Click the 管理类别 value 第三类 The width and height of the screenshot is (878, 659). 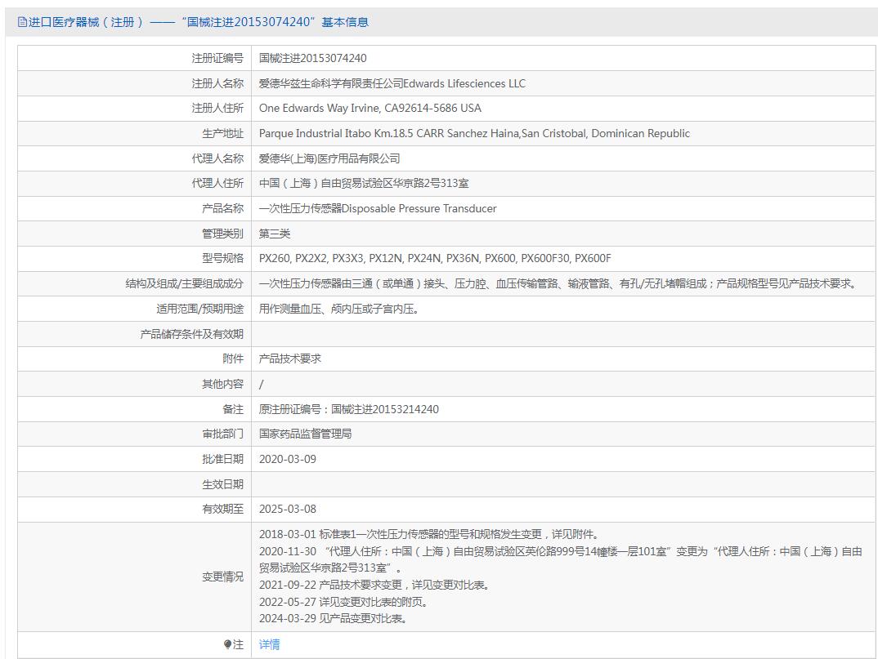coord(275,234)
